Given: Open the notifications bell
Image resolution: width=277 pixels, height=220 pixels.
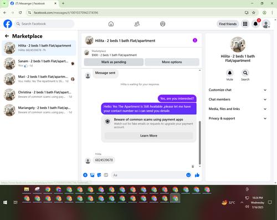Looking at the screenshot, I should coord(255,24).
